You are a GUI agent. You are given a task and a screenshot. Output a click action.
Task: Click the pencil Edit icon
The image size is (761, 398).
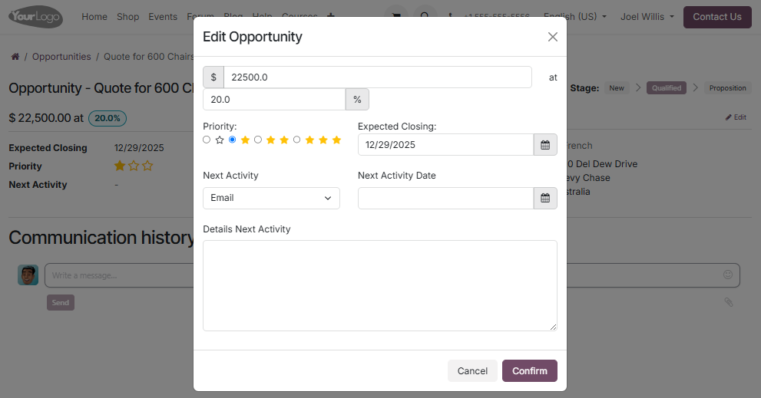point(736,117)
